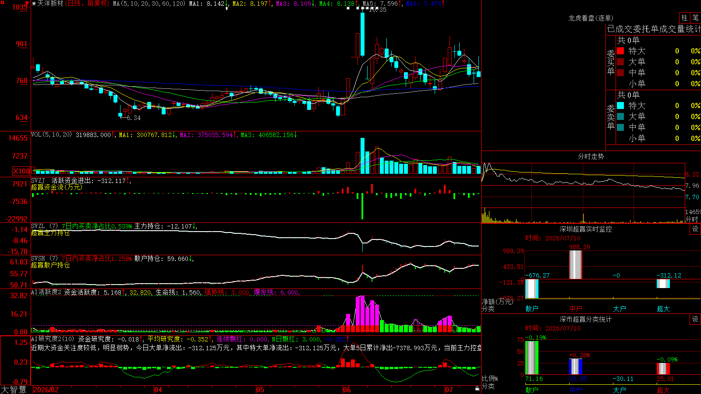701x394 pixels.
Task: Click the 超赢主力持仓 label
Action: click(50, 233)
